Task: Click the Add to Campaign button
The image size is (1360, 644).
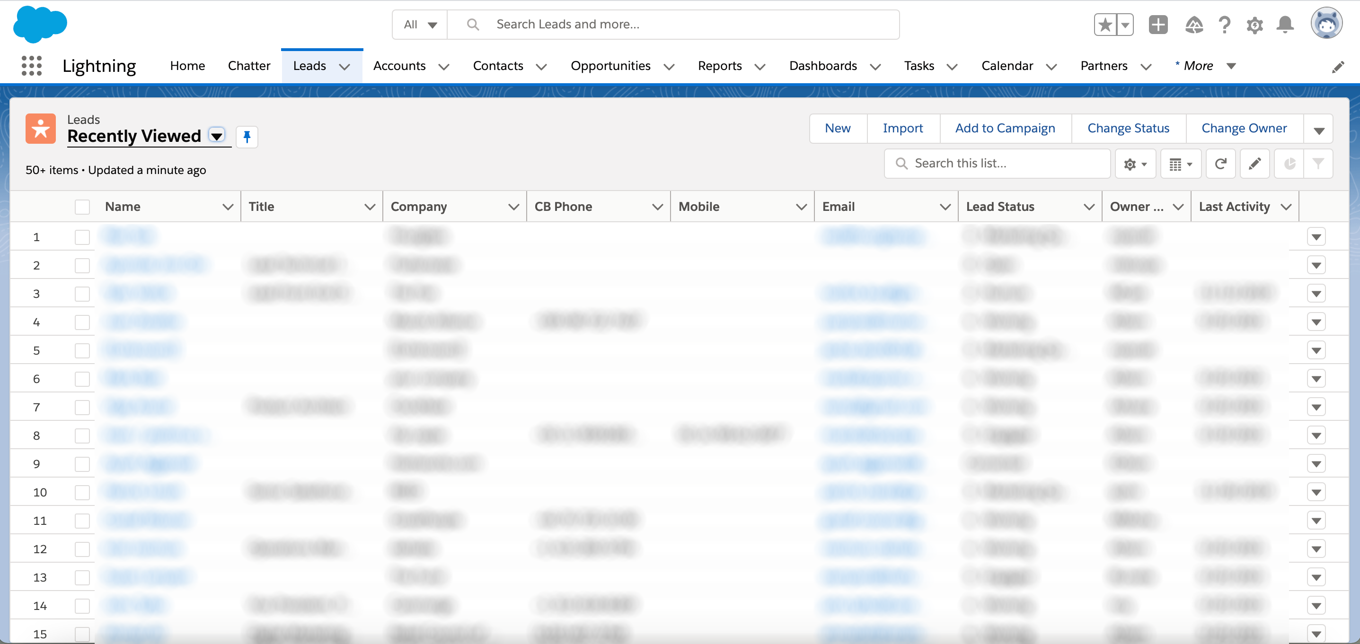Action: point(1005,127)
